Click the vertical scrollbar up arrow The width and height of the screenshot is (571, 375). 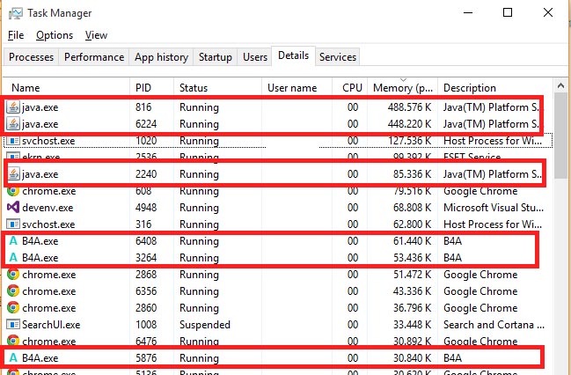(x=561, y=85)
